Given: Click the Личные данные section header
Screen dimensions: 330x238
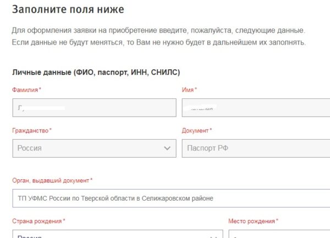Looking at the screenshot, I should click(x=96, y=72).
